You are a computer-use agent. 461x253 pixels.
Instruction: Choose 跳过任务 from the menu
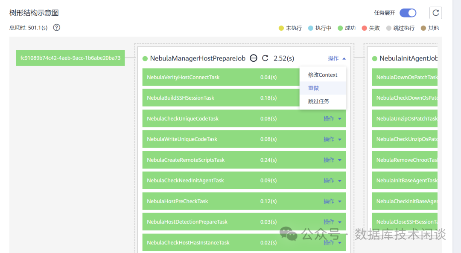(323, 101)
